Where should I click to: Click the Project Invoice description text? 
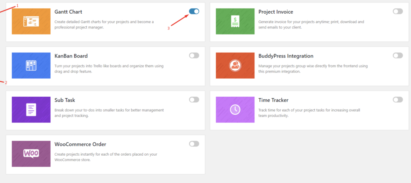tap(311, 24)
